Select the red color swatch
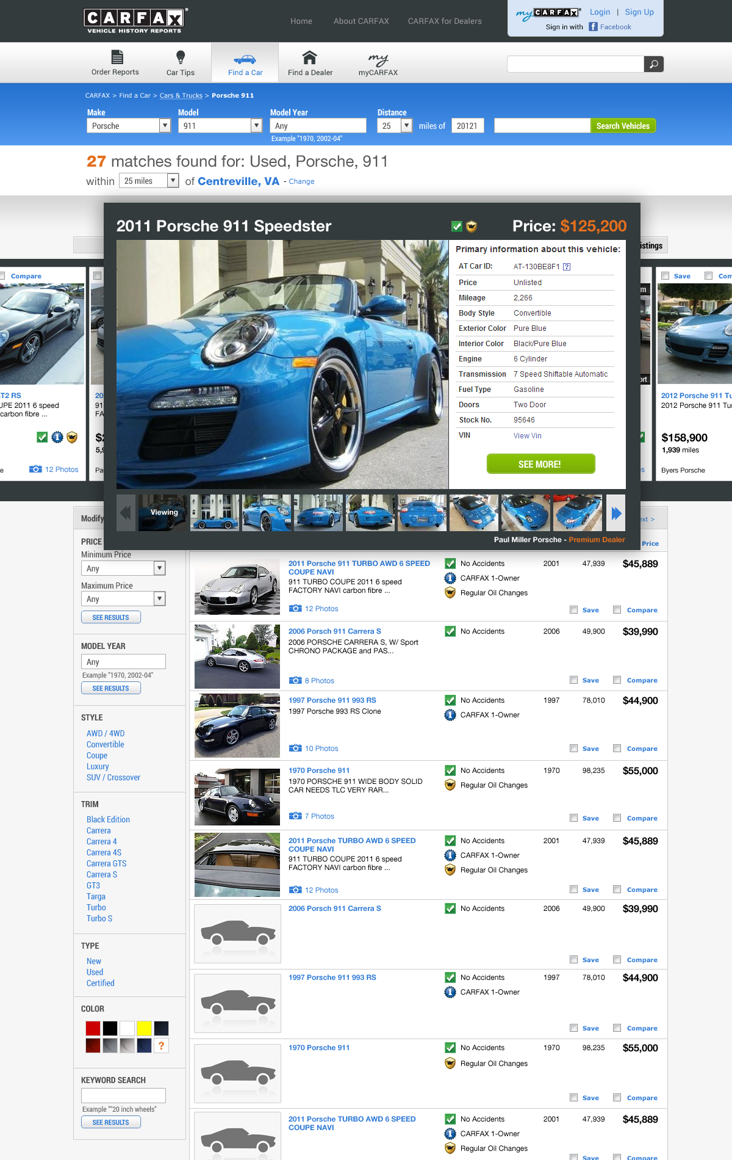Image resolution: width=732 pixels, height=1160 pixels. 93,1028
